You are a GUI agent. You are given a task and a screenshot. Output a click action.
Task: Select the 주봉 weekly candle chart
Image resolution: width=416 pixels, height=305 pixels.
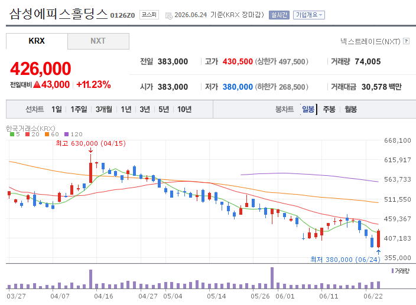coord(329,109)
